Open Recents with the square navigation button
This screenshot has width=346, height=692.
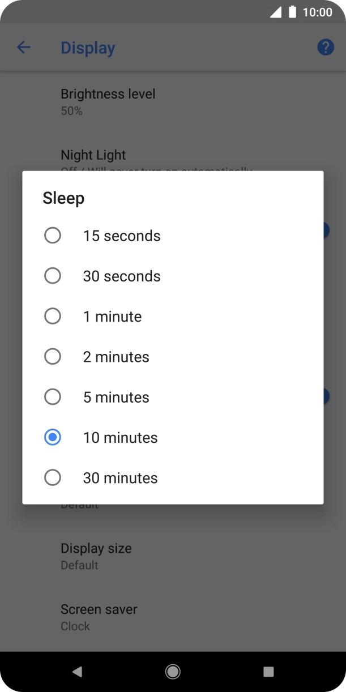pyautogui.click(x=268, y=671)
